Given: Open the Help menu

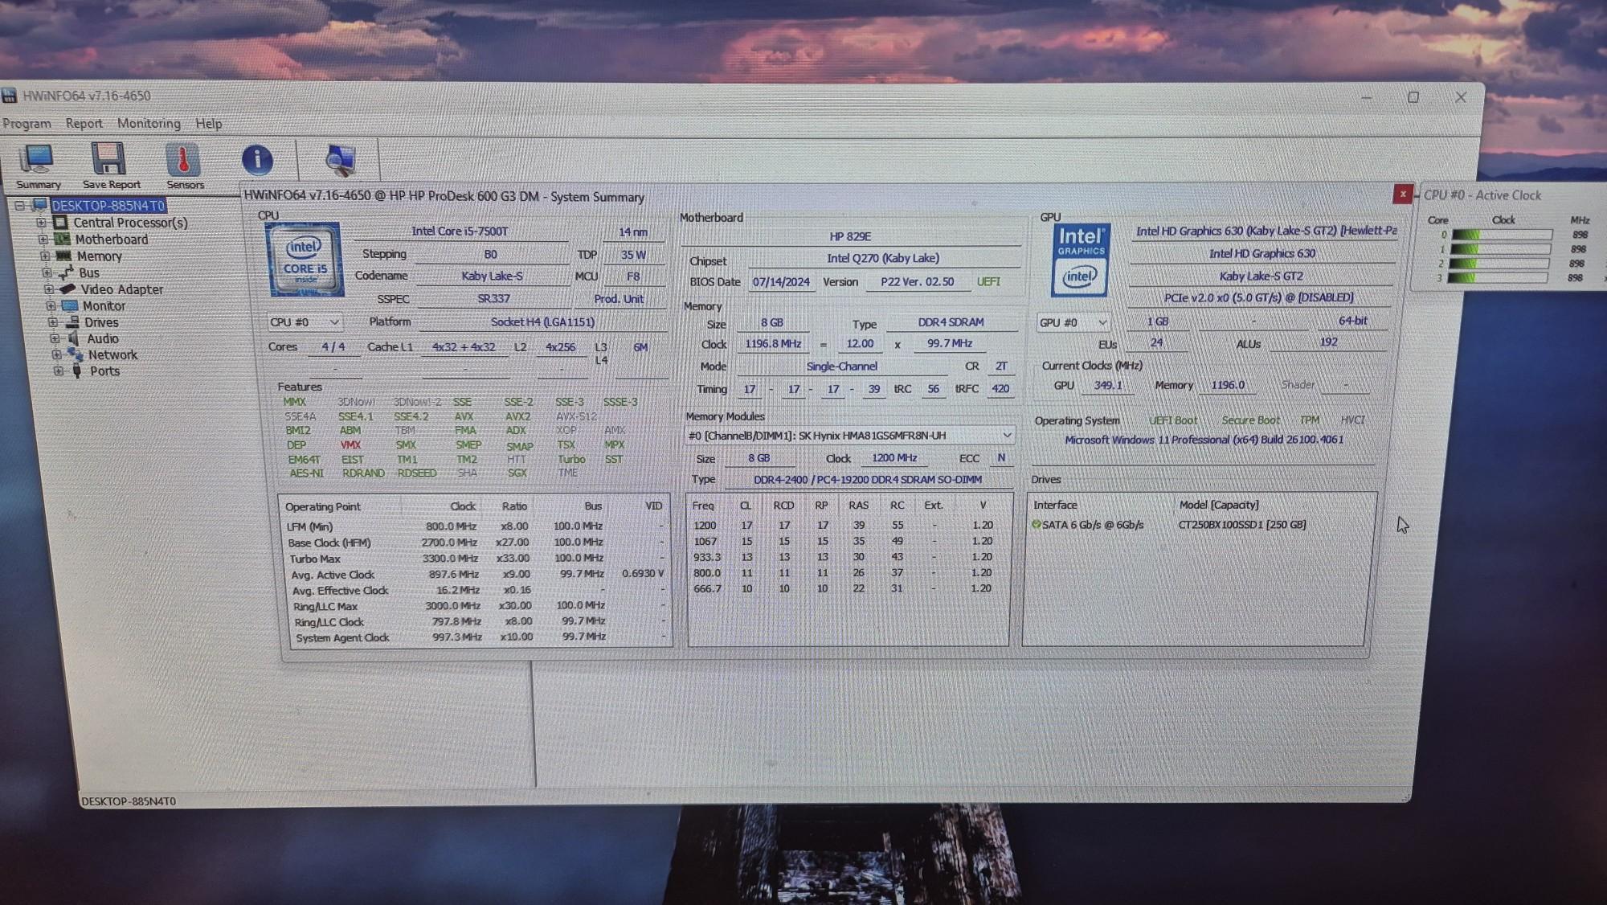Looking at the screenshot, I should pyautogui.click(x=208, y=123).
